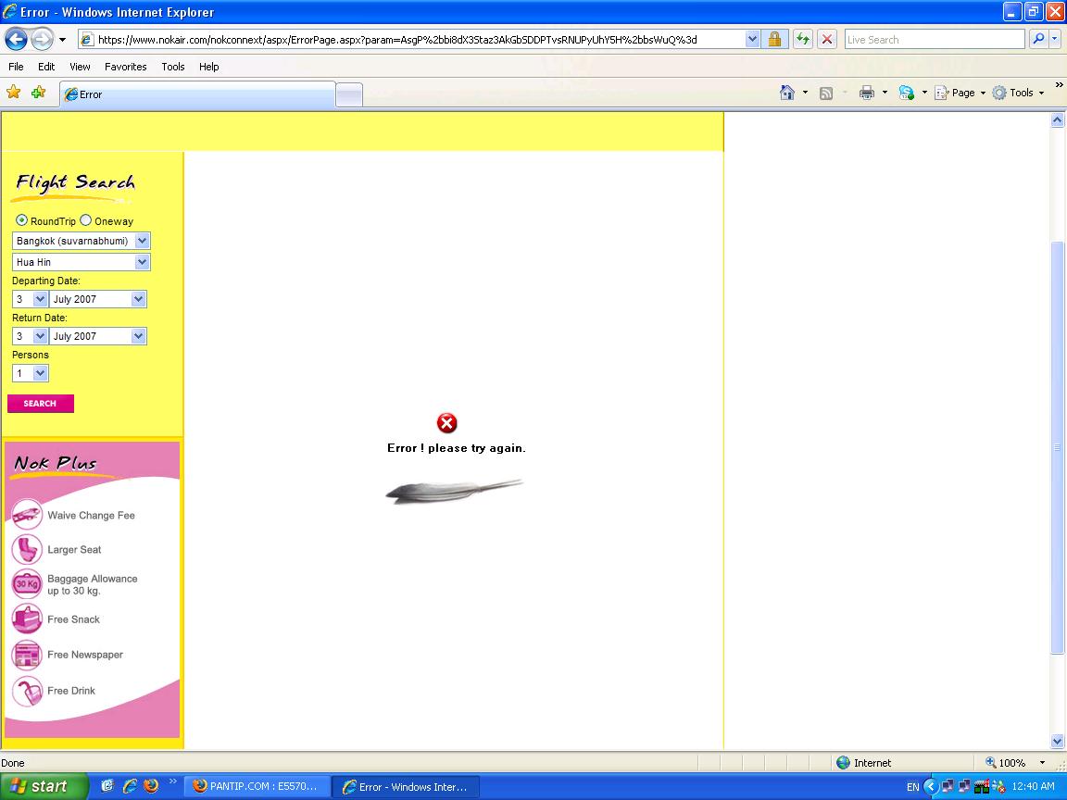Open a new tab with the blank tab button
This screenshot has width=1067, height=800.
350,95
